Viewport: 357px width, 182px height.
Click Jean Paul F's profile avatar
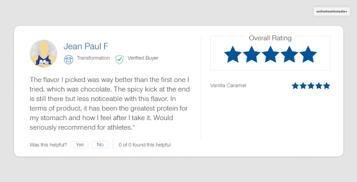pos(43,54)
